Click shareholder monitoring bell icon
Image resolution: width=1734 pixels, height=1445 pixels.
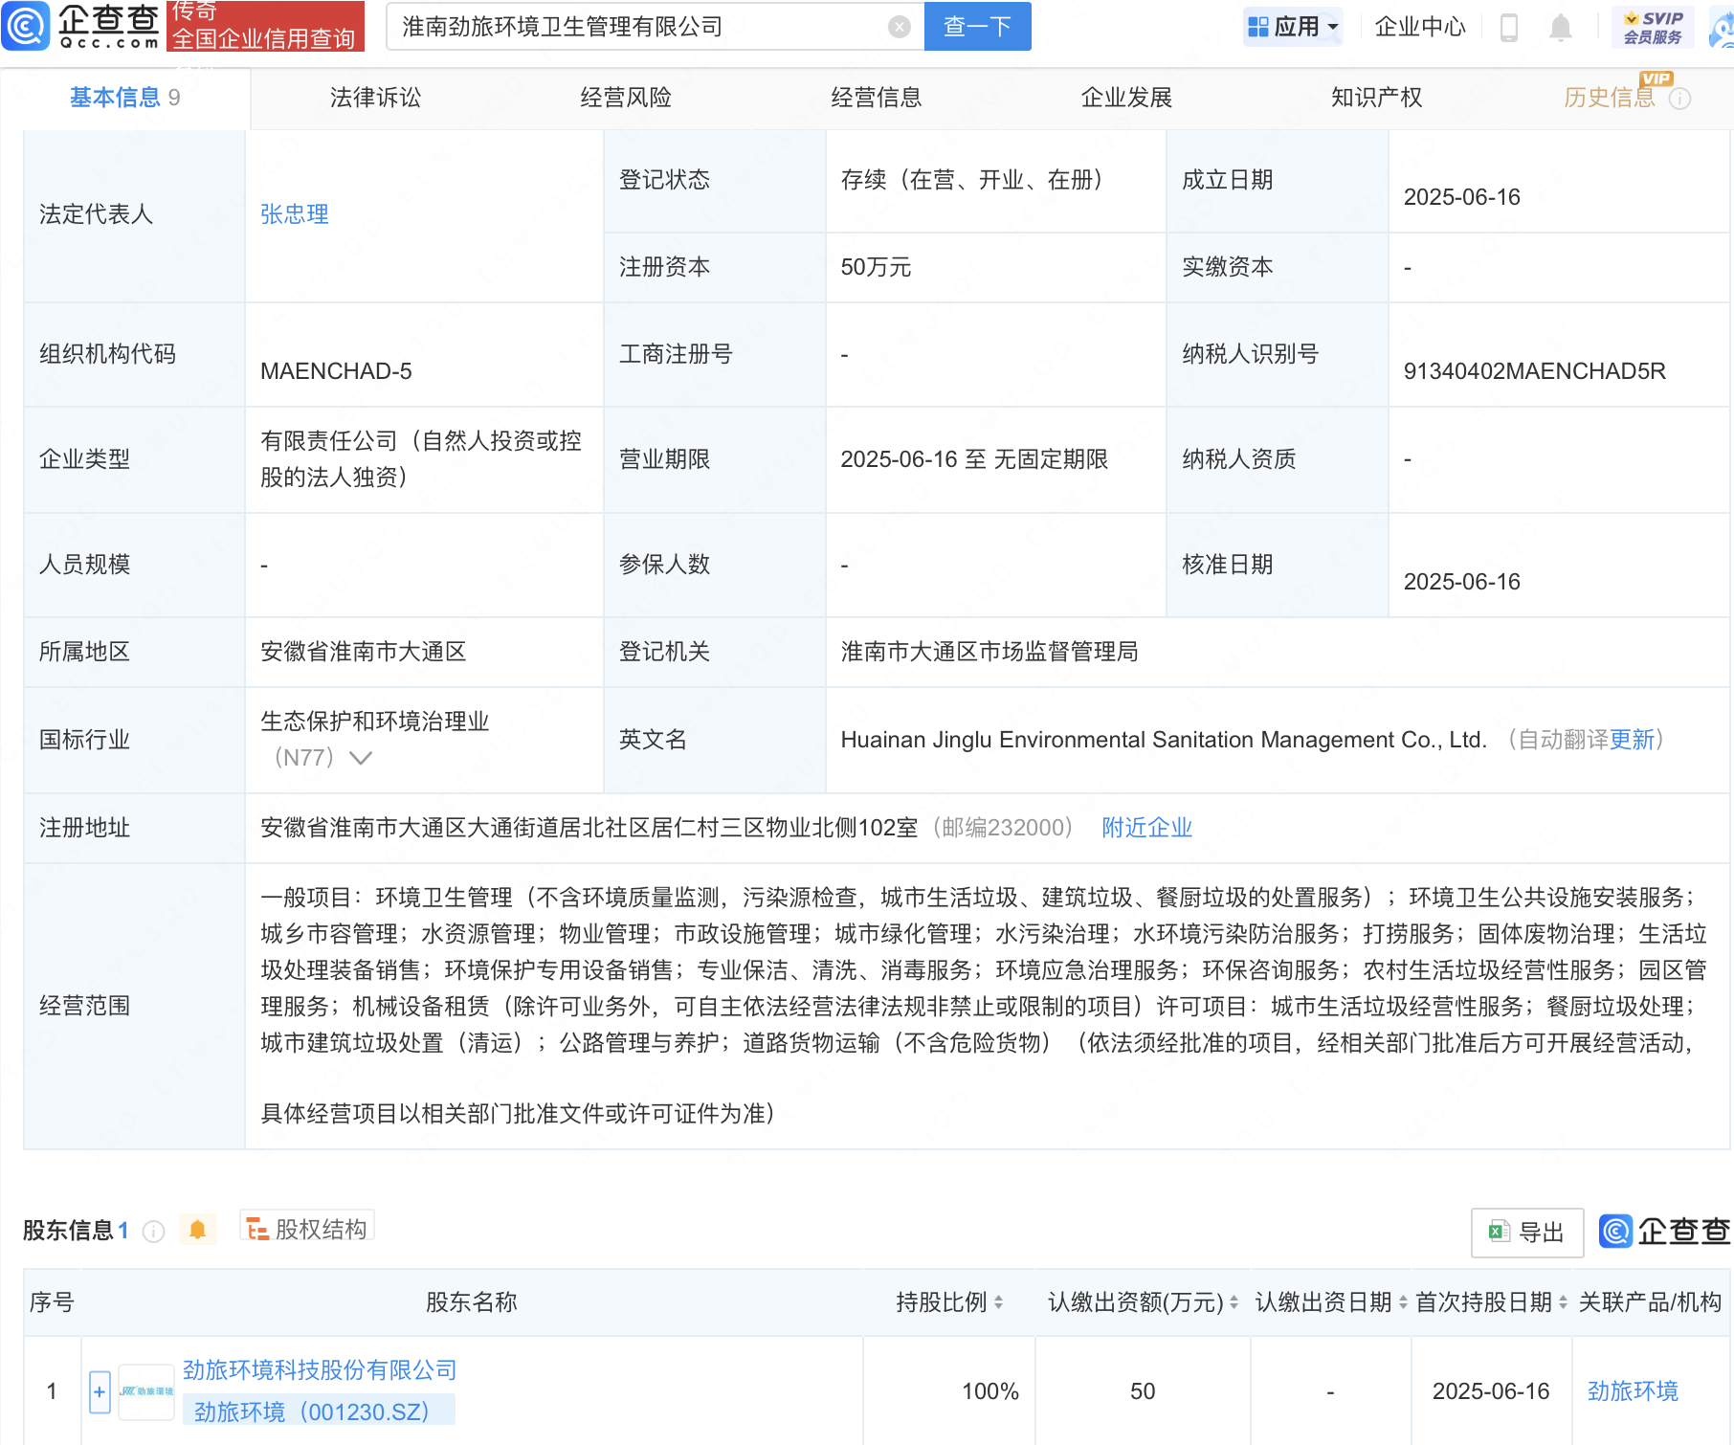[x=197, y=1230]
